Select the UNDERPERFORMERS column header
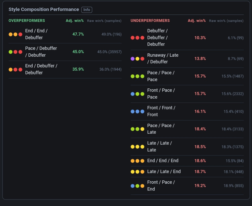The image size is (252, 206). tap(150, 21)
